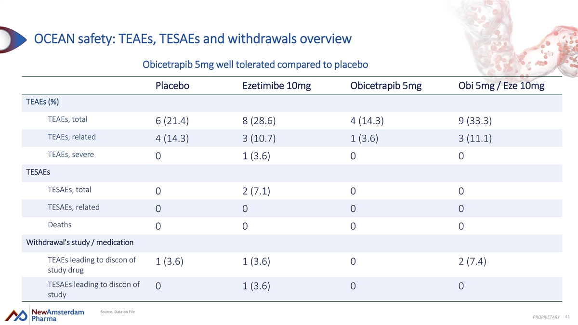Click the value 4 (14.3) in the Placebo column
This screenshot has height=325, width=578.
(172, 139)
